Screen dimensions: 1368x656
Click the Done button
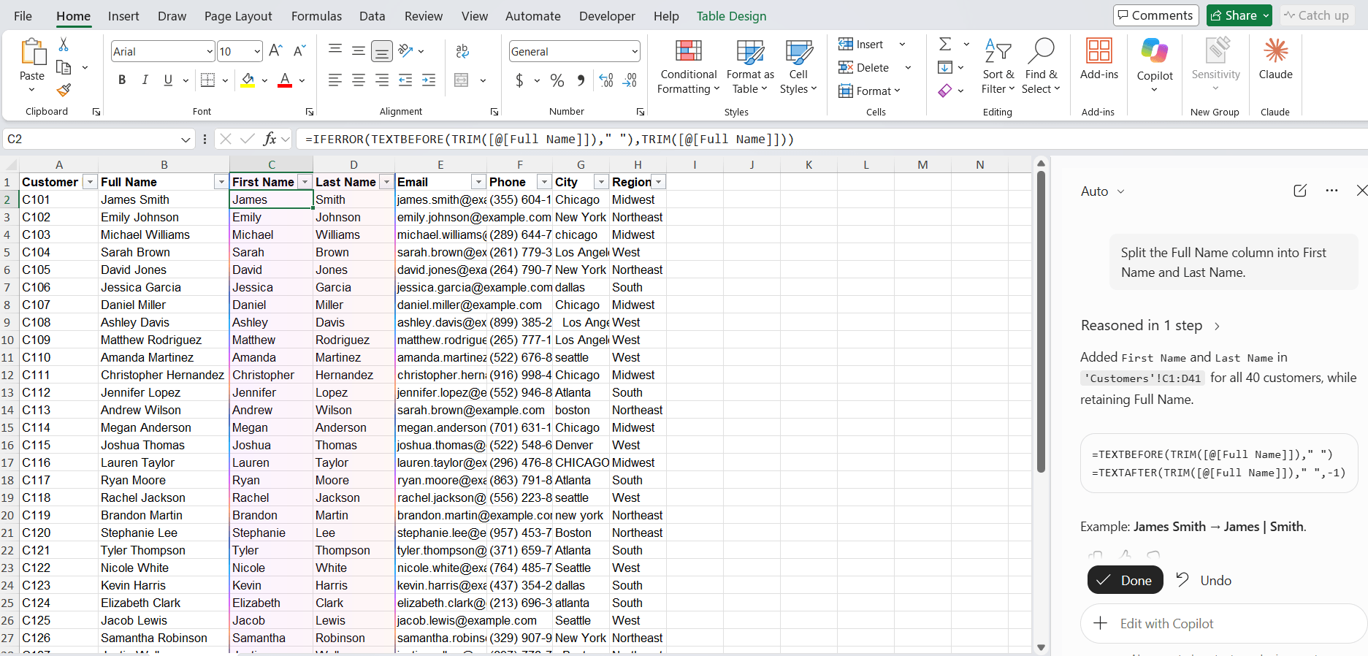[1125, 580]
